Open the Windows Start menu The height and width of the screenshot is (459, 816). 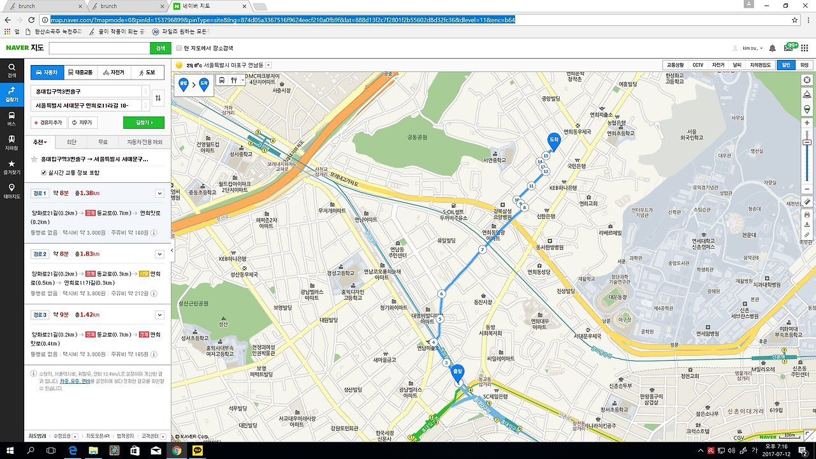tap(10, 451)
